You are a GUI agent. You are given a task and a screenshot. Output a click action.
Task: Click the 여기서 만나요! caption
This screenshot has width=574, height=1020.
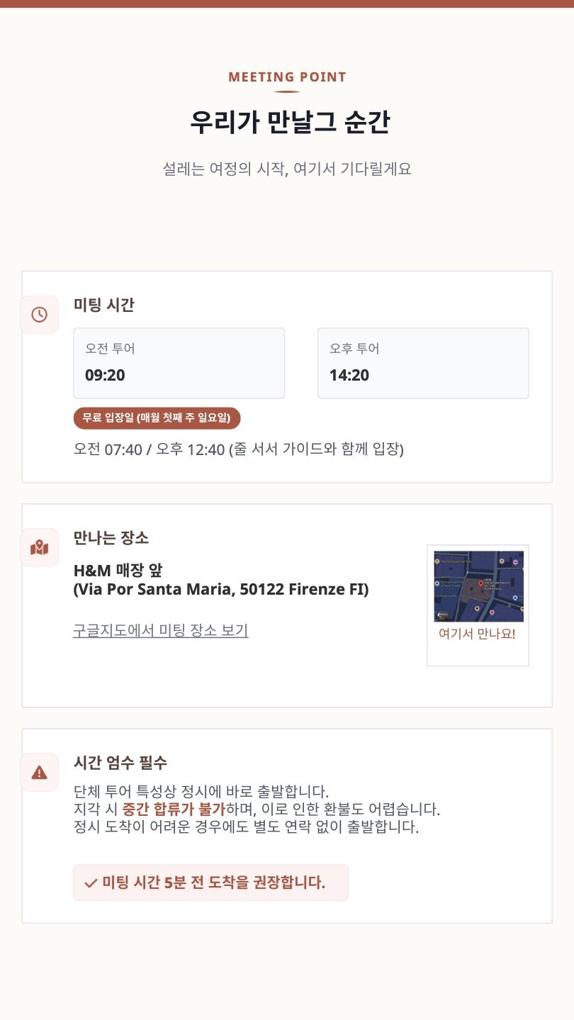click(477, 634)
